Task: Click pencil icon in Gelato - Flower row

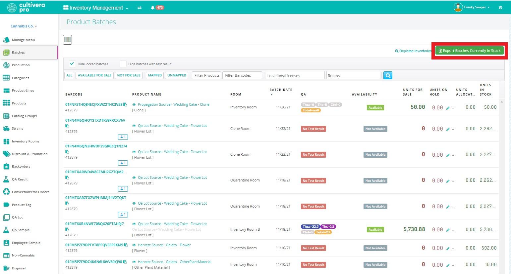Action: pyautogui.click(x=448, y=249)
